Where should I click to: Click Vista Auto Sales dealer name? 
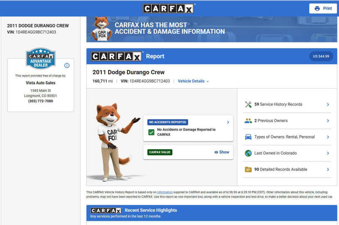click(41, 83)
